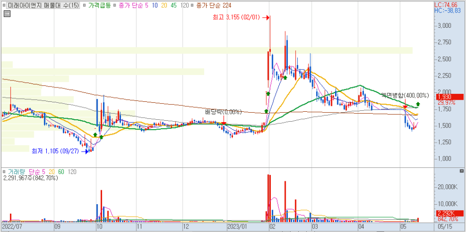This screenshot has height=232, width=466.
Task: Click the red 1,930 current price tag
Action: tap(450, 97)
